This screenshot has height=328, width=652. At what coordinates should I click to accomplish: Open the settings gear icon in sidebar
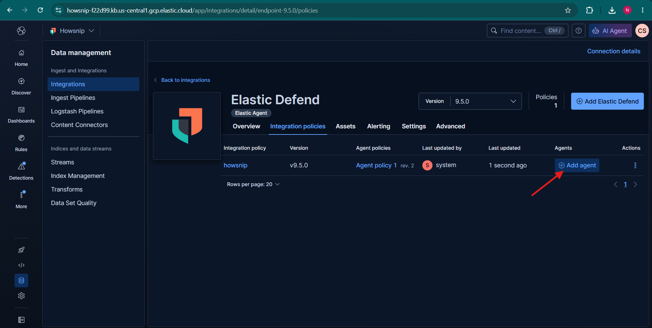coord(21,296)
